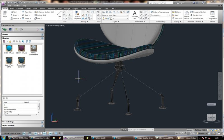The image size is (224, 140).
Task: Expand the Object Properties section
Action: pyautogui.click(x=42, y=126)
